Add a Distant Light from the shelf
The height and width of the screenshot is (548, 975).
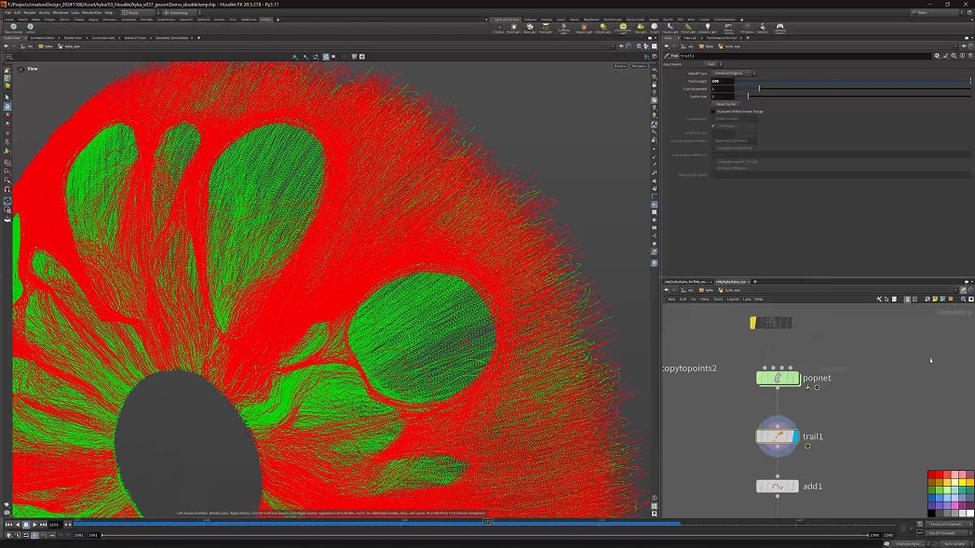pos(603,28)
